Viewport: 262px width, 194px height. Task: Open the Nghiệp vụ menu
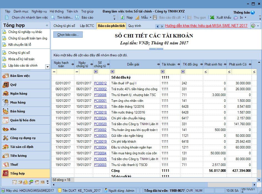click(x=39, y=11)
